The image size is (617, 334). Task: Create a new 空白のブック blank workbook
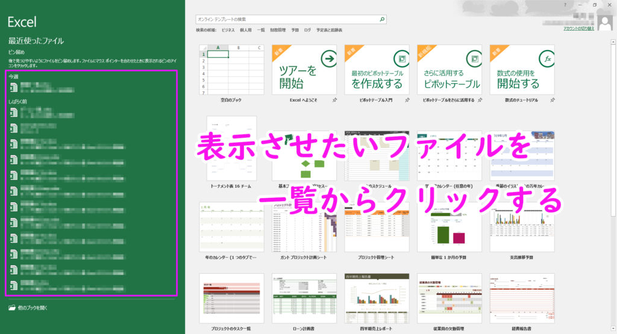pos(231,70)
